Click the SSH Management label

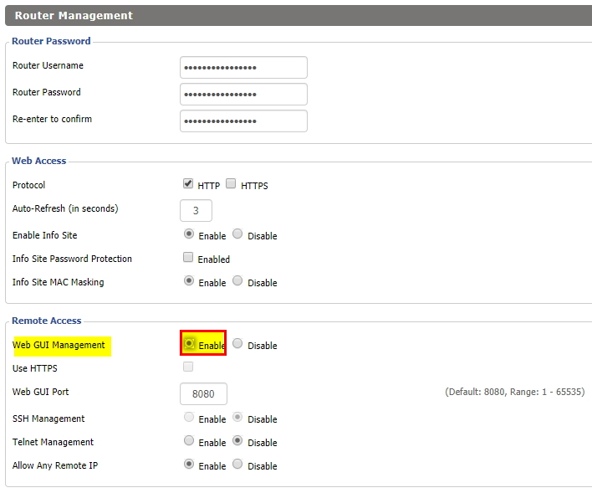[48, 419]
